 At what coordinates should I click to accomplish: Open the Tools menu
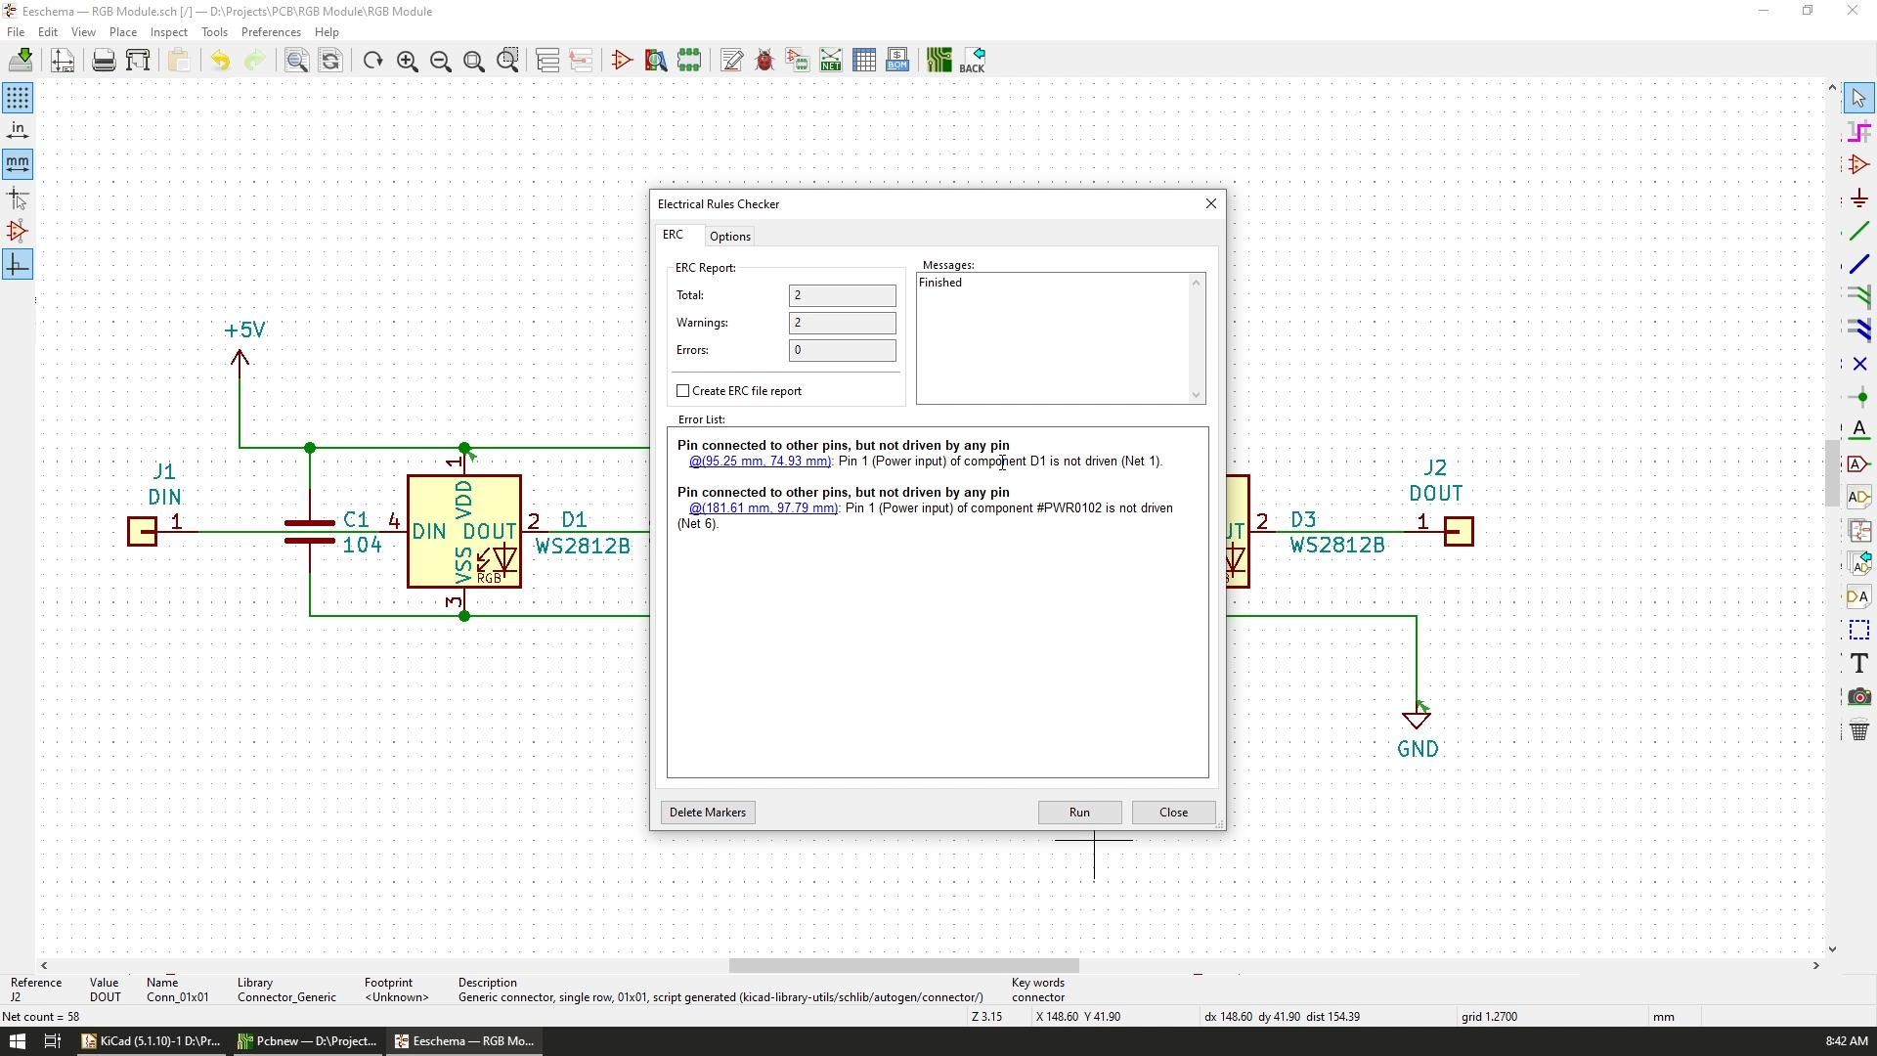coord(214,31)
